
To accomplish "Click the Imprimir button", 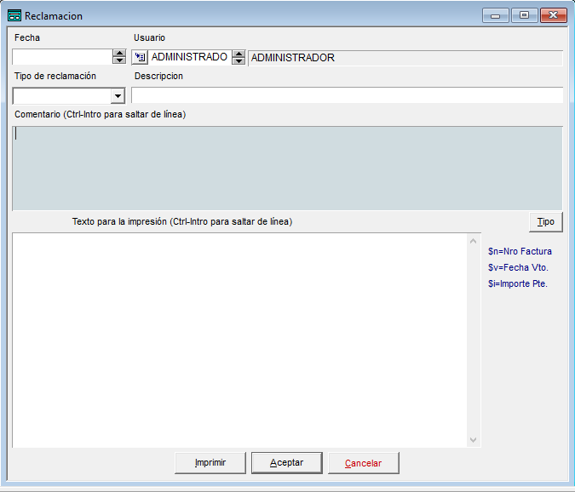I will (x=210, y=463).
